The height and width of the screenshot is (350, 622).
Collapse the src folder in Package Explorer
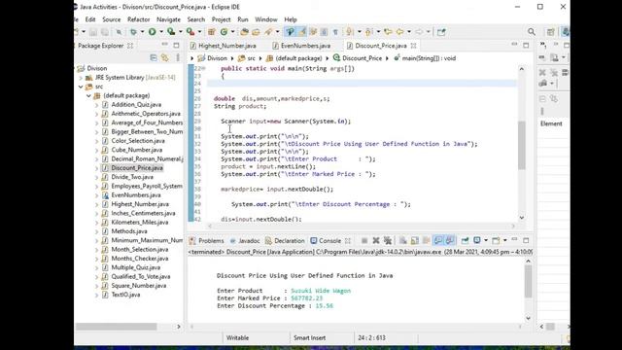(81, 87)
